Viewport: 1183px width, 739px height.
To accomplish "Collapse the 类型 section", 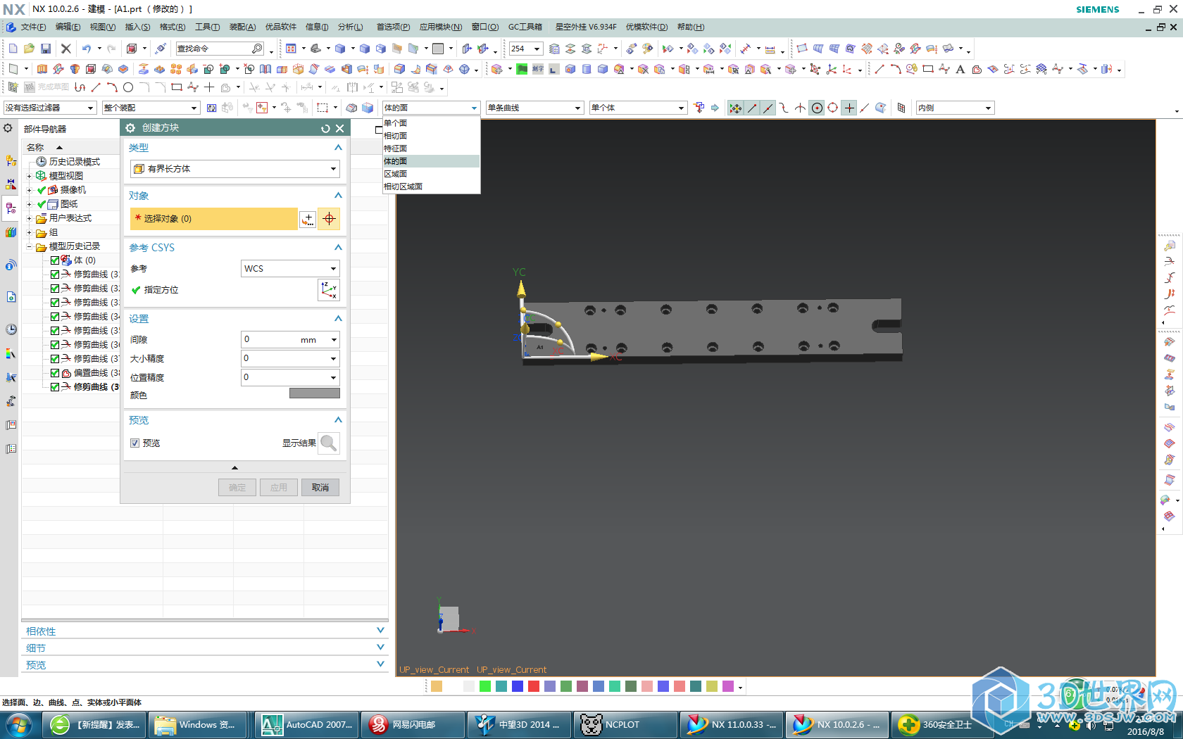I will (338, 148).
